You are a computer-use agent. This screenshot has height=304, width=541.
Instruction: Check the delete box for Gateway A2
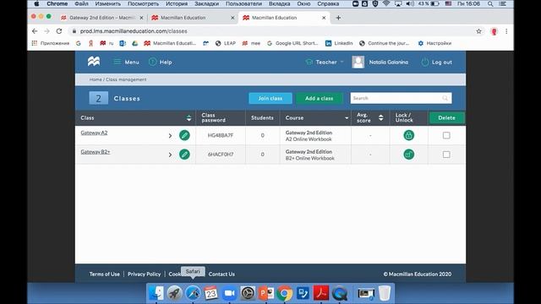coord(446,135)
